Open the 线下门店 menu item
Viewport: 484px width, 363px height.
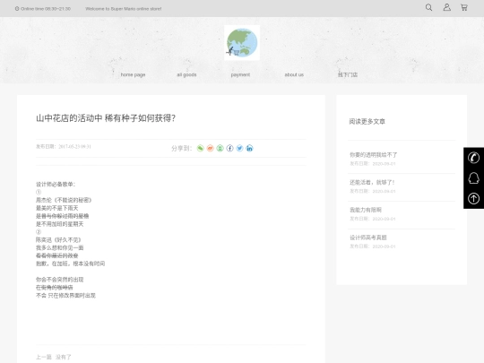click(348, 74)
